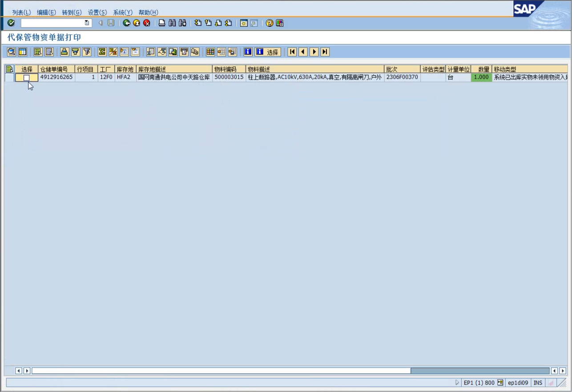Tick the 选择 checkbox for row 4912916265
Screen dimensions: 572x392
click(x=27, y=77)
